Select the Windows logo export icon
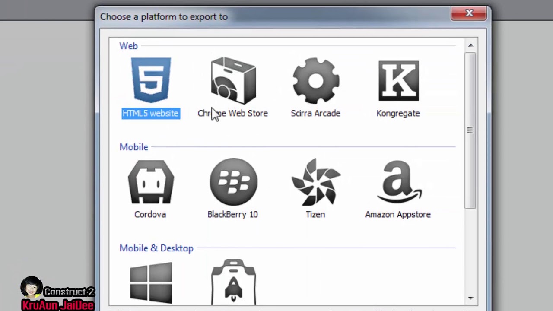The height and width of the screenshot is (311, 553). click(151, 283)
